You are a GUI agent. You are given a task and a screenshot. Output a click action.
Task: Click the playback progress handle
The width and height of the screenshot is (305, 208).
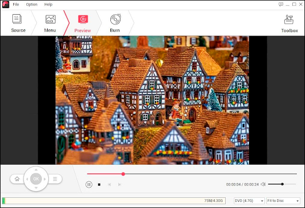[x=123, y=174]
